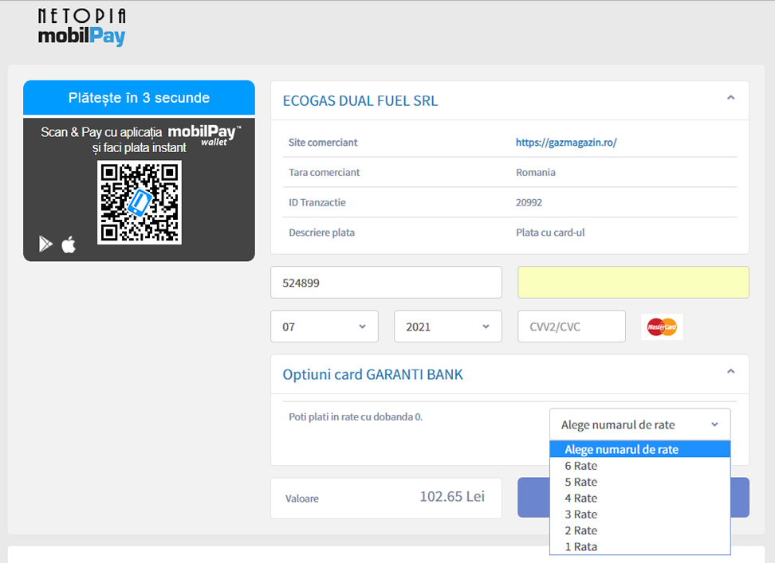Pick the 4 Rate option
775x563 pixels.
click(x=580, y=498)
